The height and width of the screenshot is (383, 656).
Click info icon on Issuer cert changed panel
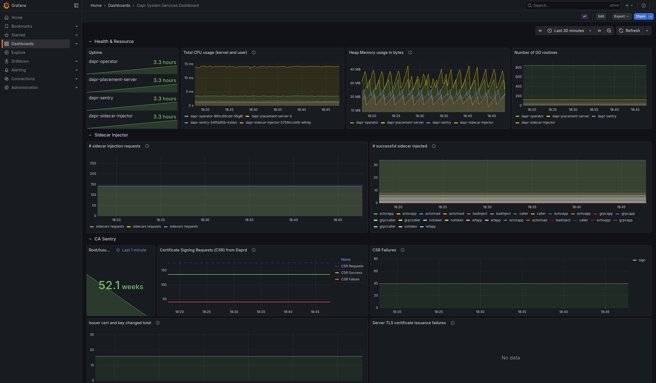pyautogui.click(x=158, y=323)
